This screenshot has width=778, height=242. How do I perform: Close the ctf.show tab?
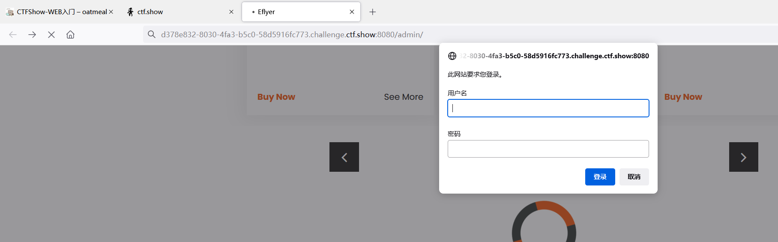coord(231,12)
